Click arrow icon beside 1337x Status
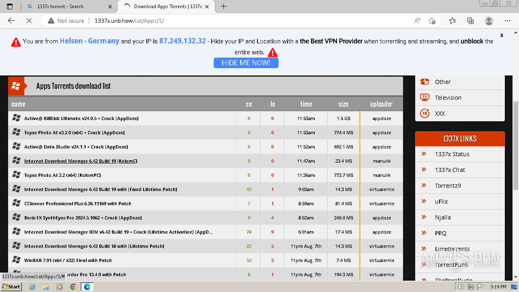The width and height of the screenshot is (519, 292). click(424, 154)
